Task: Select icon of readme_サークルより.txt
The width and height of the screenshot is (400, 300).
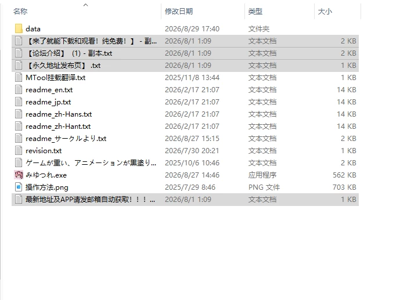Action: click(19, 139)
